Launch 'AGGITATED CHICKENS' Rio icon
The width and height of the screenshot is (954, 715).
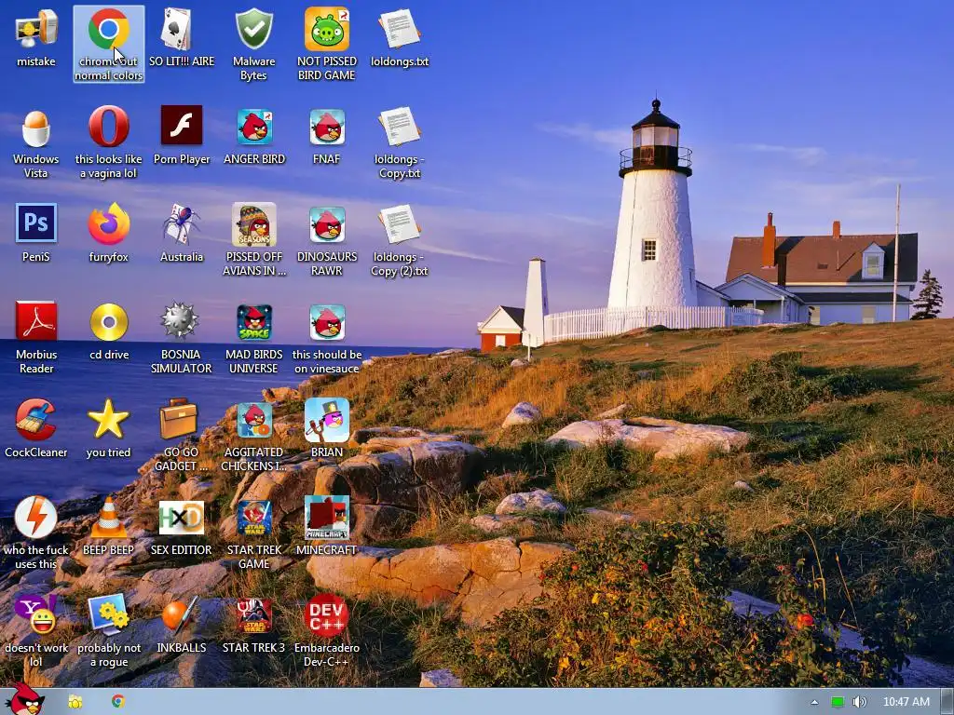[x=253, y=420]
